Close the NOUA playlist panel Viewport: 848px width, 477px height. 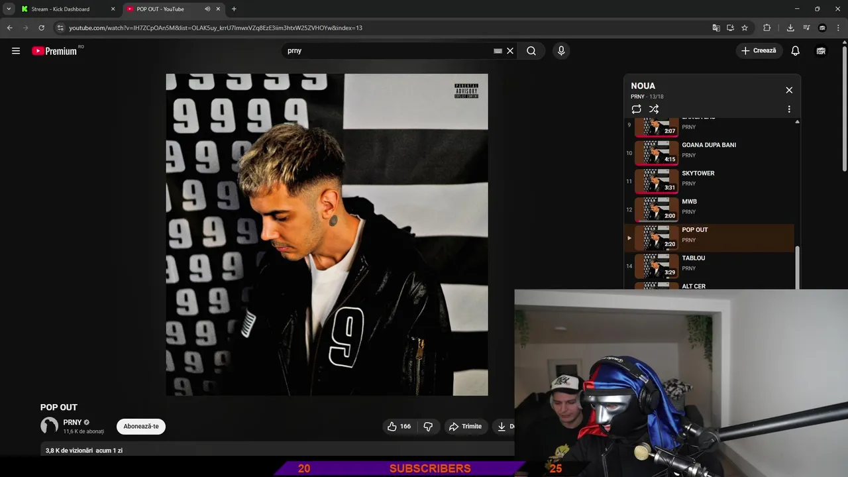coord(789,90)
